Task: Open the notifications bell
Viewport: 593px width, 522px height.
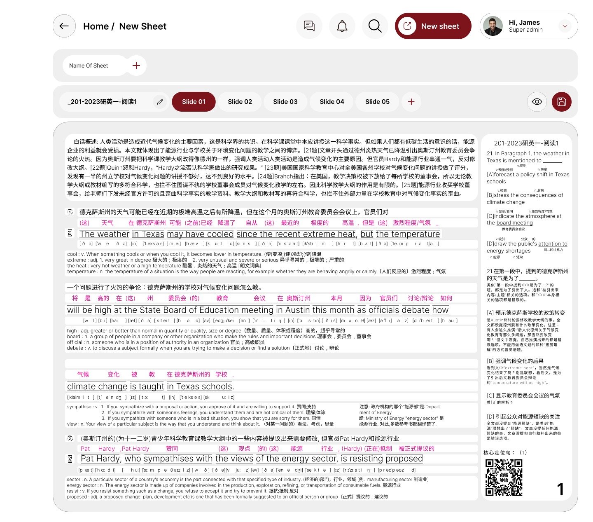Action: pos(342,26)
